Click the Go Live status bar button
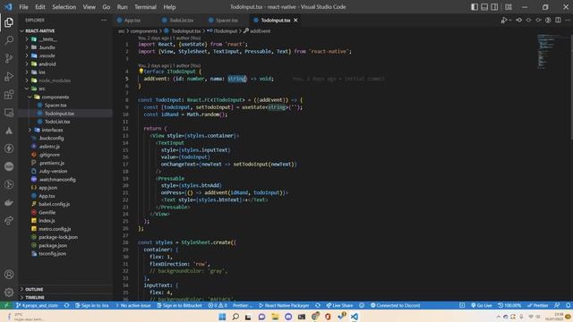 482,305
